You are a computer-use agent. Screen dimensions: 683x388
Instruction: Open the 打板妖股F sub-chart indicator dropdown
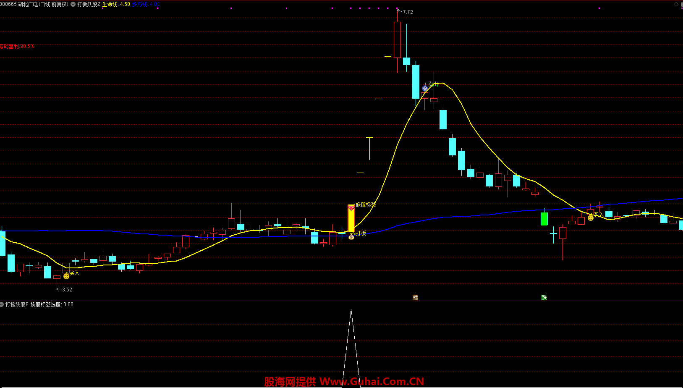click(2, 304)
